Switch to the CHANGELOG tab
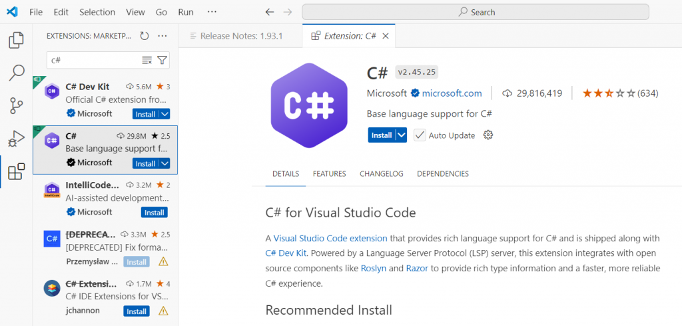 click(x=382, y=174)
